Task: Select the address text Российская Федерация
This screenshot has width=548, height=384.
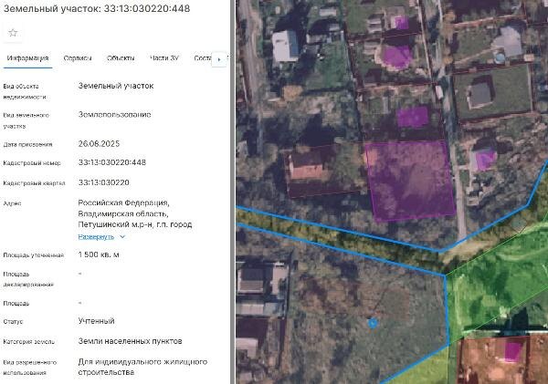Action: pyautogui.click(x=123, y=202)
